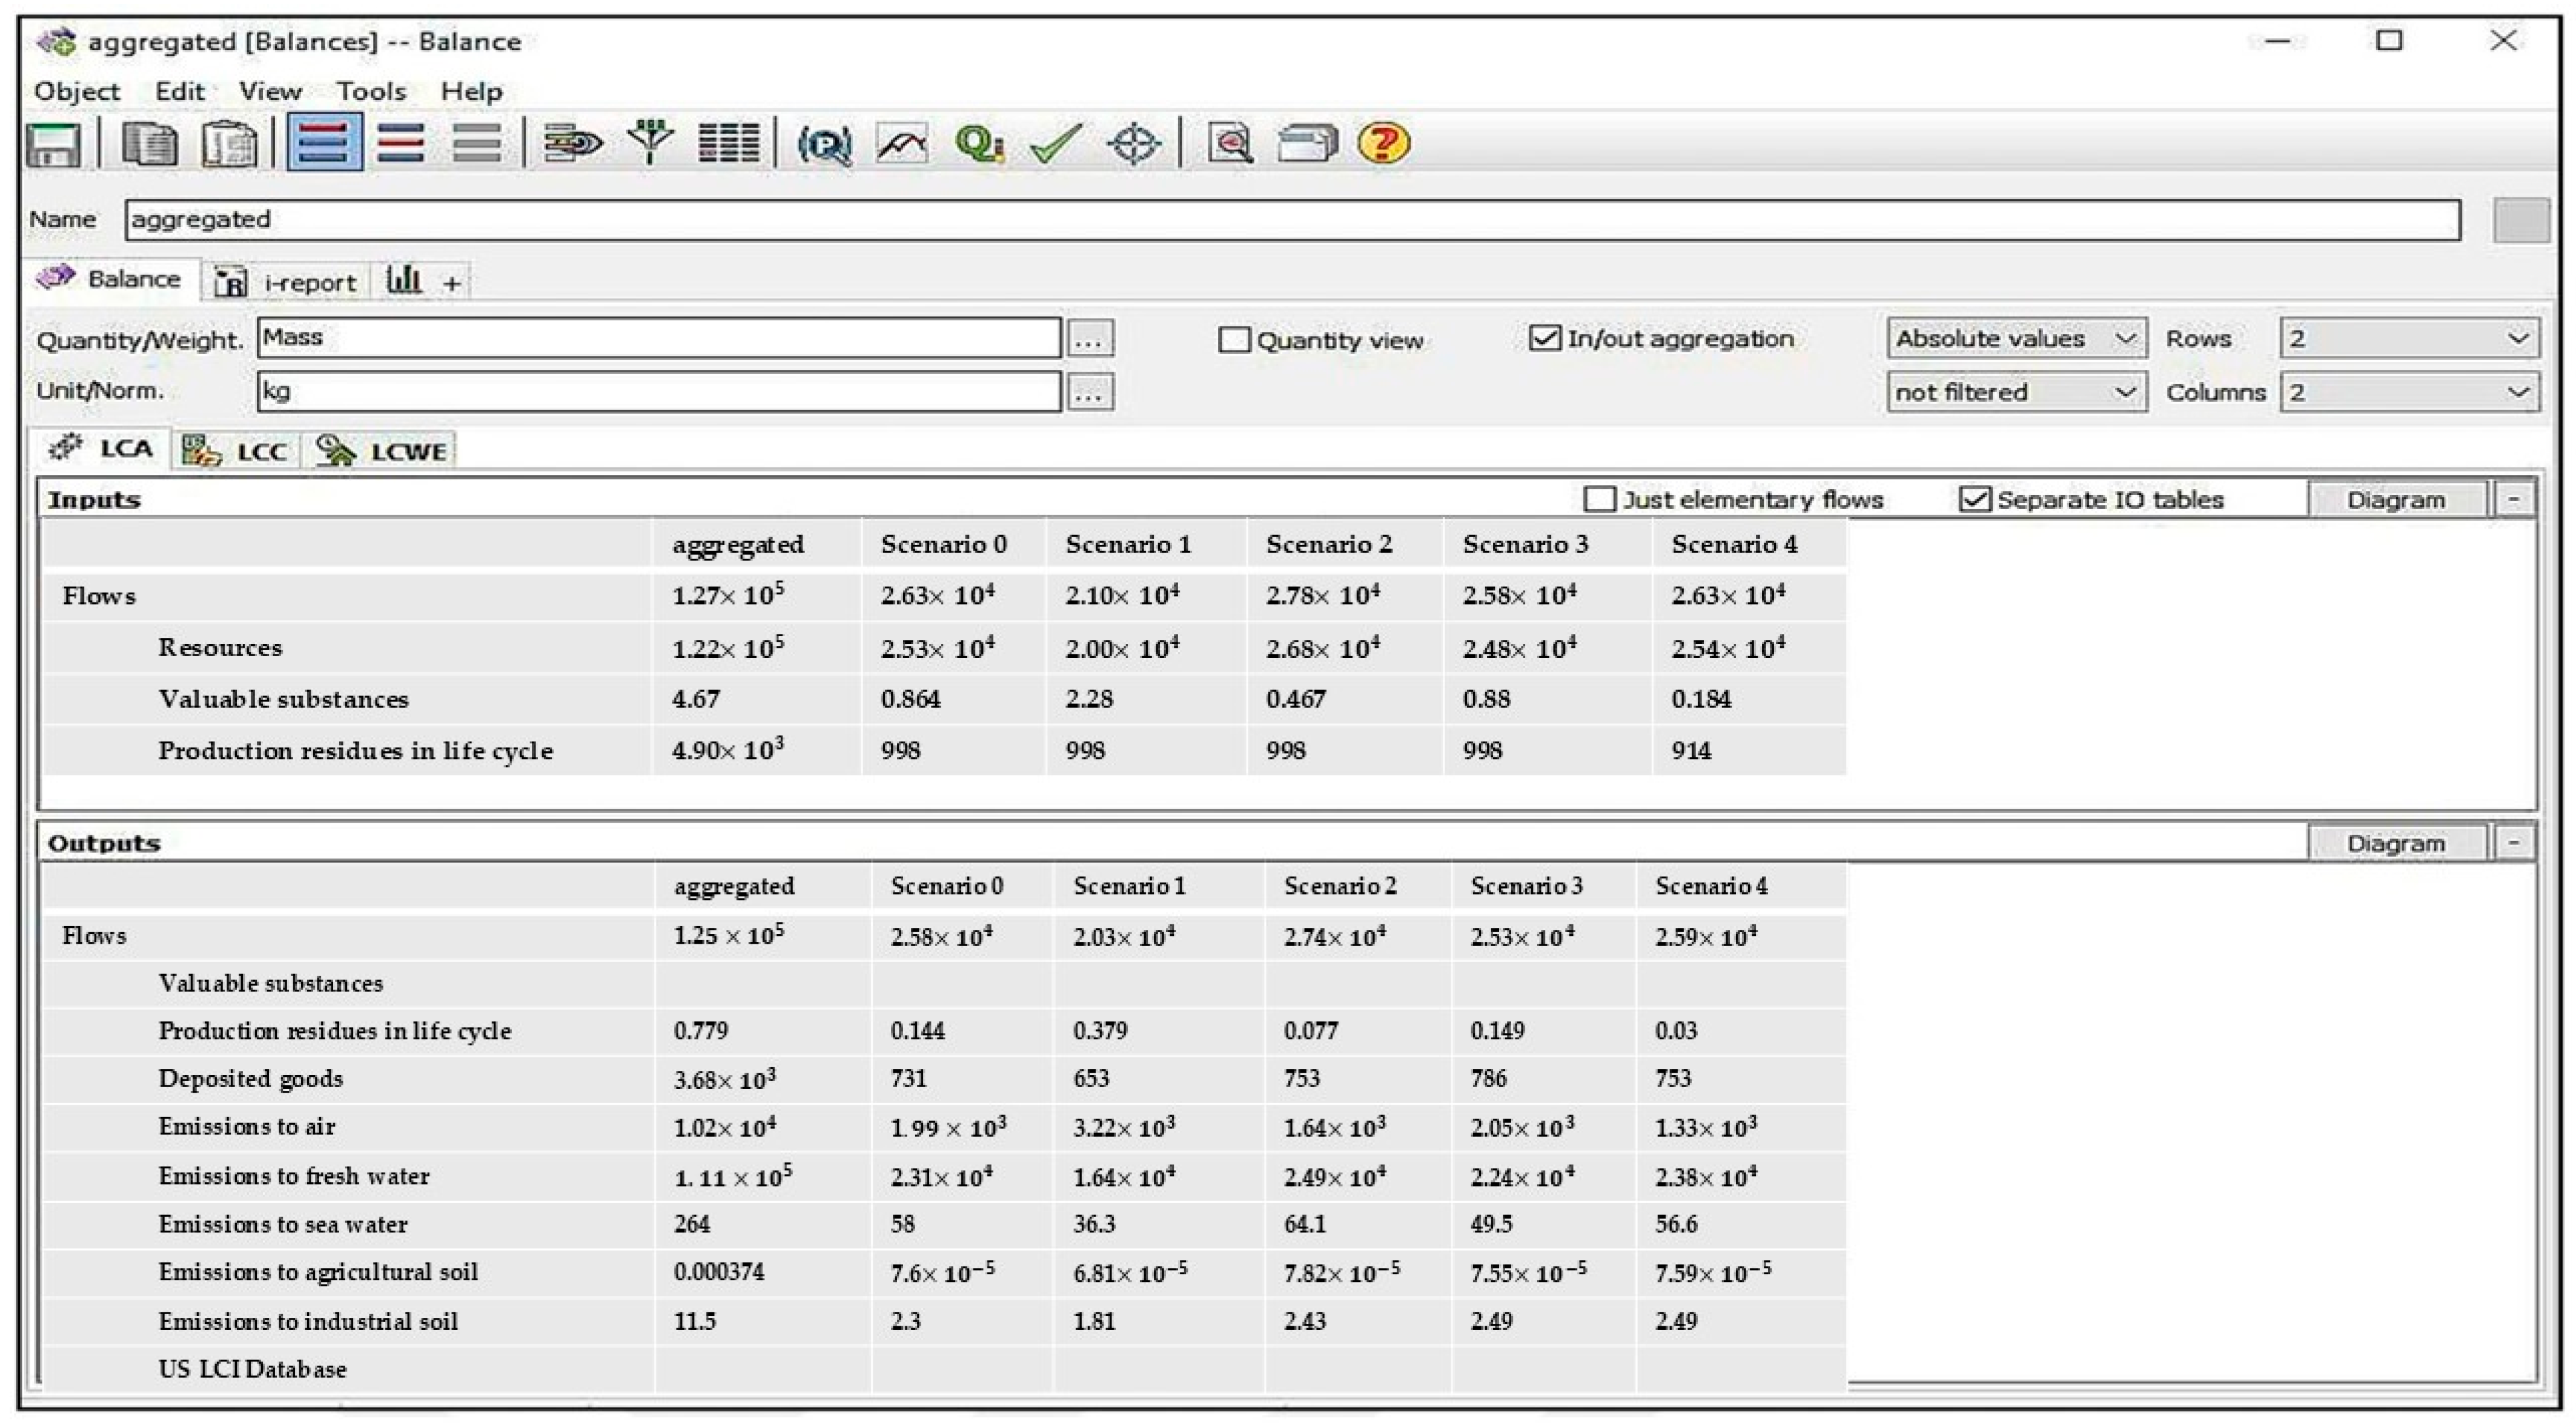This screenshot has width=2576, height=1428.
Task: Enable the Quantity view checkbox
Action: [x=1235, y=340]
